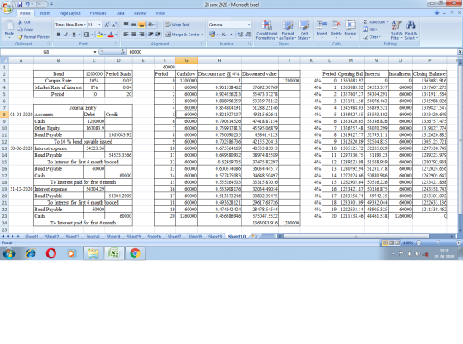Switch to the Page Layout tab
This screenshot has width=463, height=344.
click(69, 13)
